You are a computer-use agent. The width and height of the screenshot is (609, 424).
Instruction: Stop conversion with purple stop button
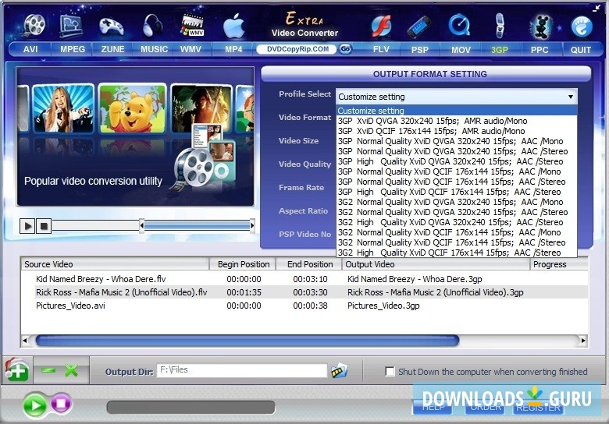pyautogui.click(x=61, y=404)
